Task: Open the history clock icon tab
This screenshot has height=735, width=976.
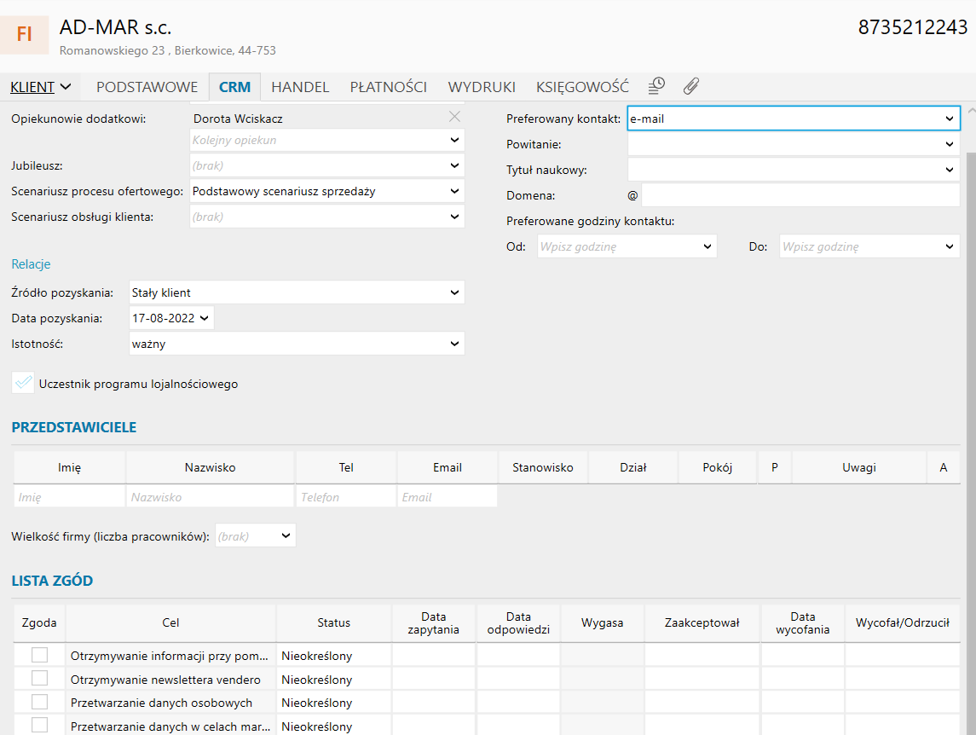Action: [x=656, y=86]
